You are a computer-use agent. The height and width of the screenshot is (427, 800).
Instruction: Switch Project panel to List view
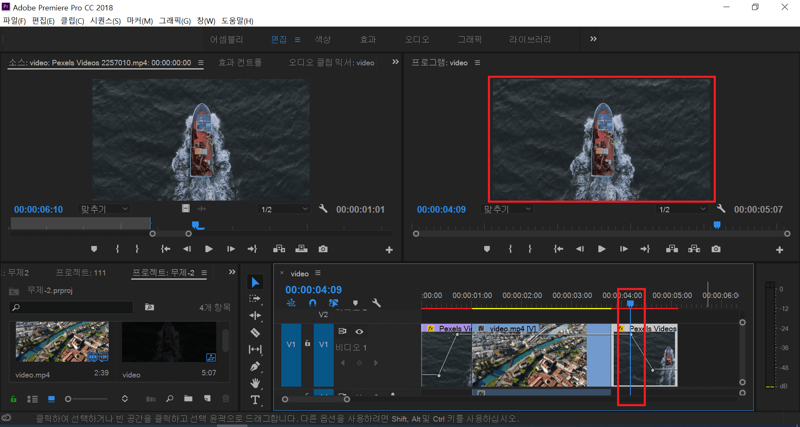[x=32, y=399]
